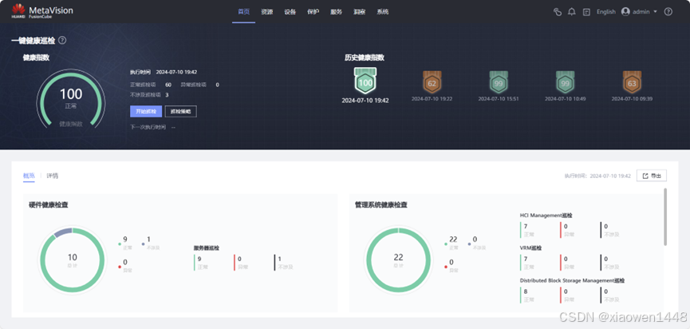Click the 管理系统健康检查 heading

point(381,204)
